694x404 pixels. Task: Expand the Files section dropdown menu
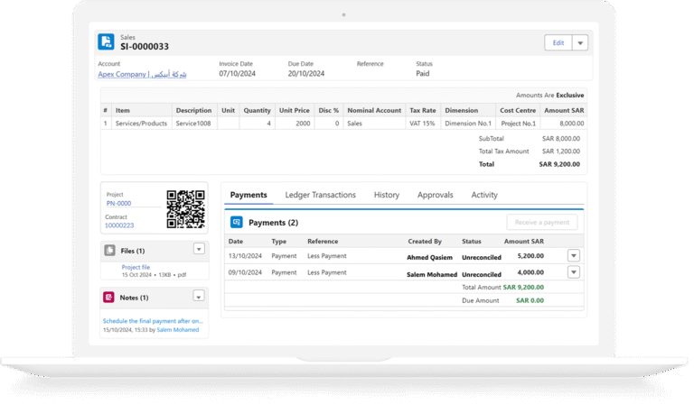pyautogui.click(x=199, y=249)
